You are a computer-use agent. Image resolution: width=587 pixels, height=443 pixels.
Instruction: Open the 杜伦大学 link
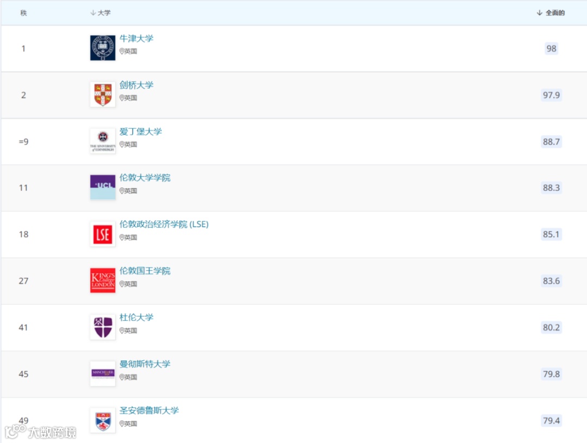click(x=136, y=317)
